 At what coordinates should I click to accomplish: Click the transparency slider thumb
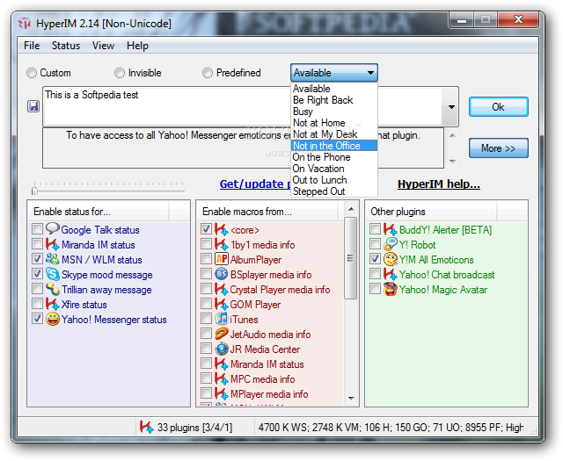(x=34, y=191)
